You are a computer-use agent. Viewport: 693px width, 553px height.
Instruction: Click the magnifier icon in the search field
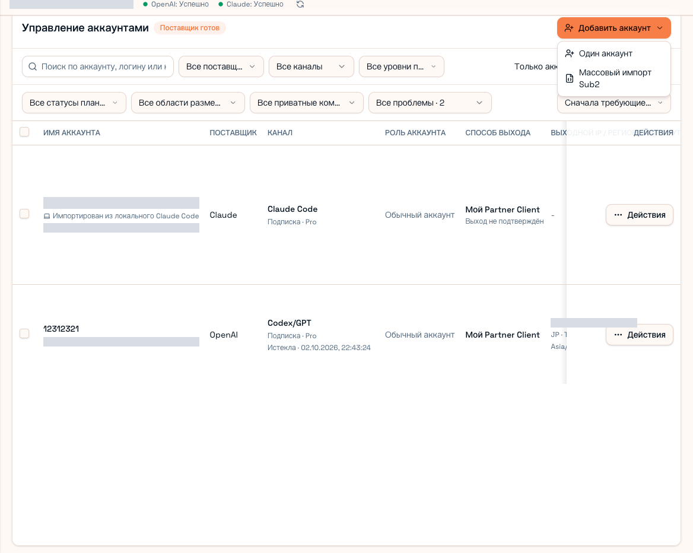click(33, 66)
